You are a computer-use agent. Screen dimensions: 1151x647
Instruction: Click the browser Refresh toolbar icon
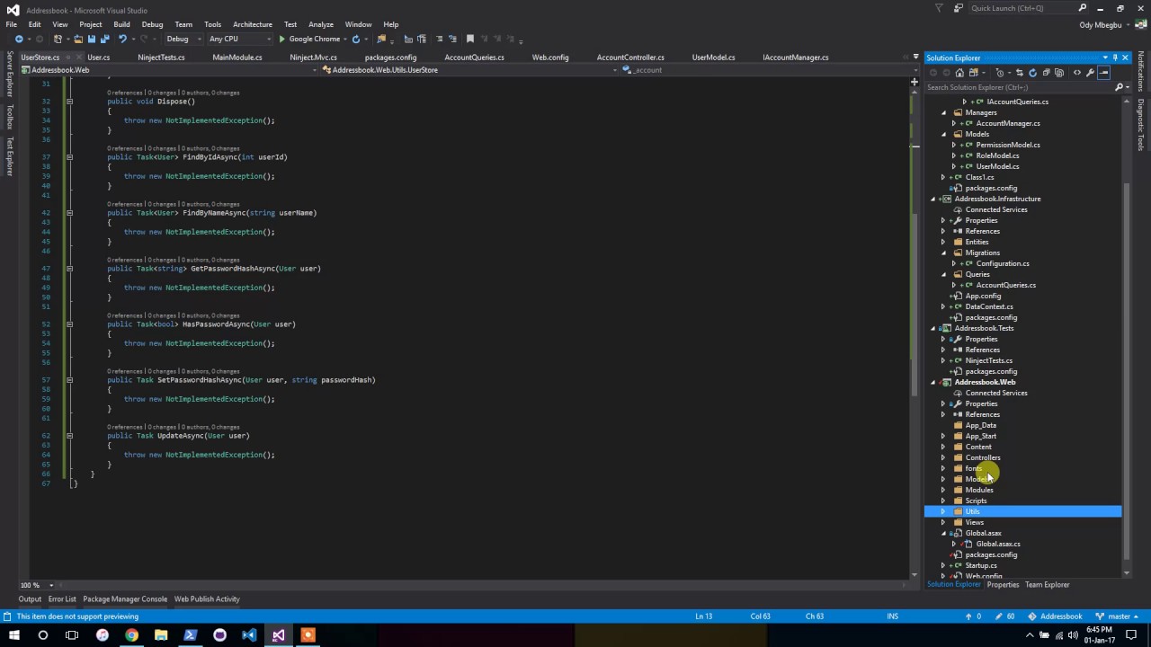[356, 39]
